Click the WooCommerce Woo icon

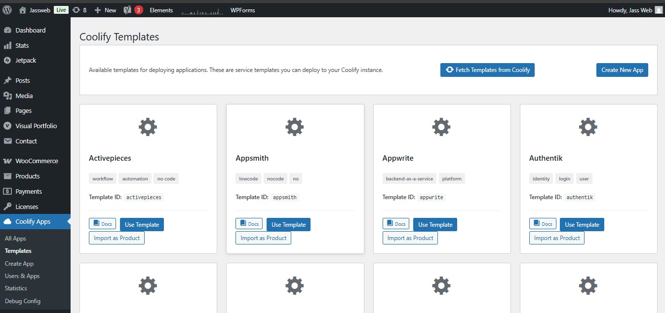(x=7, y=161)
